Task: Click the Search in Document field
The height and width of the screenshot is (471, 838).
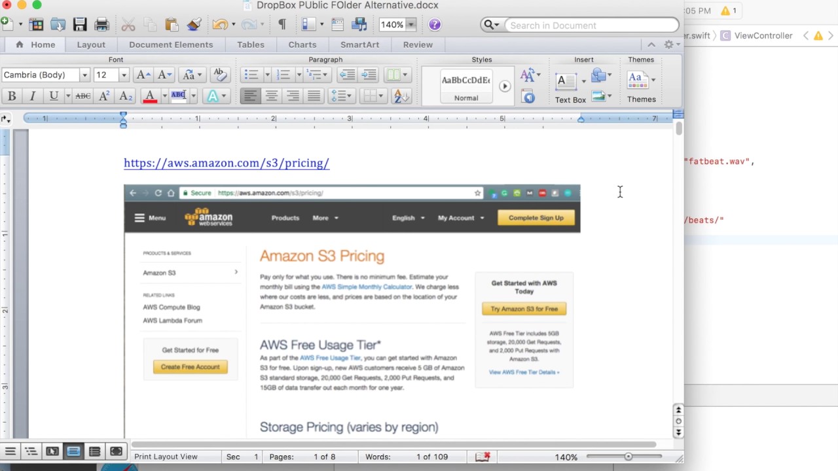Action: pos(592,25)
